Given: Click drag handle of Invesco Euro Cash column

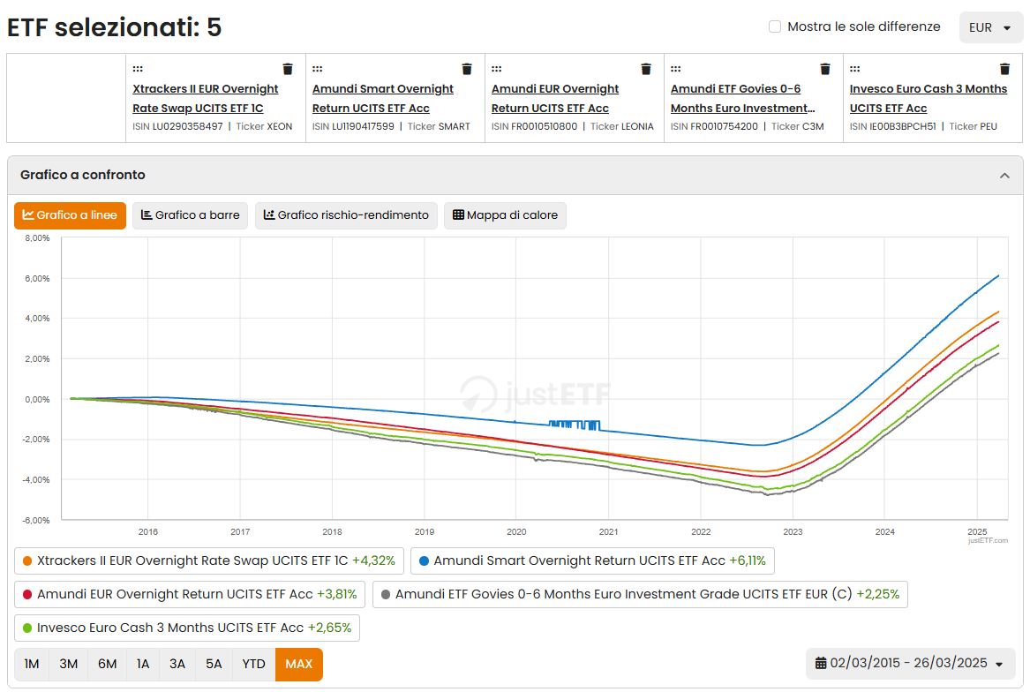Looking at the screenshot, I should pyautogui.click(x=855, y=69).
